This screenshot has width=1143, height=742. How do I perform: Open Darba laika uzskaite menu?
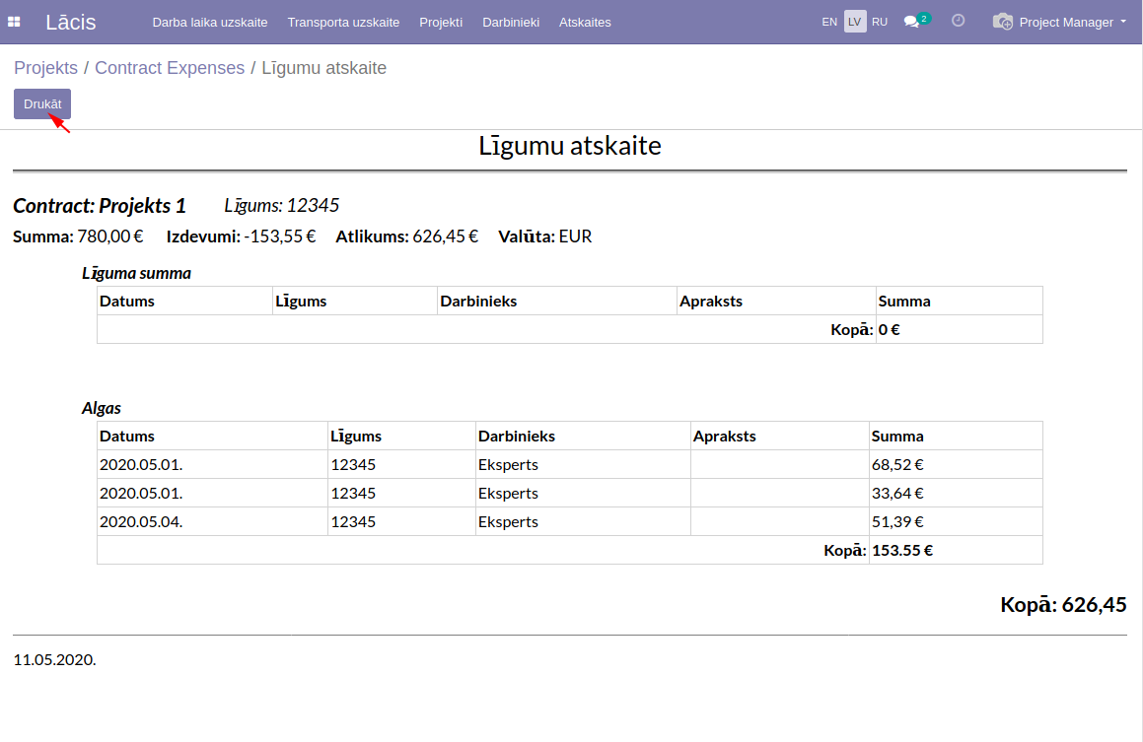click(210, 22)
